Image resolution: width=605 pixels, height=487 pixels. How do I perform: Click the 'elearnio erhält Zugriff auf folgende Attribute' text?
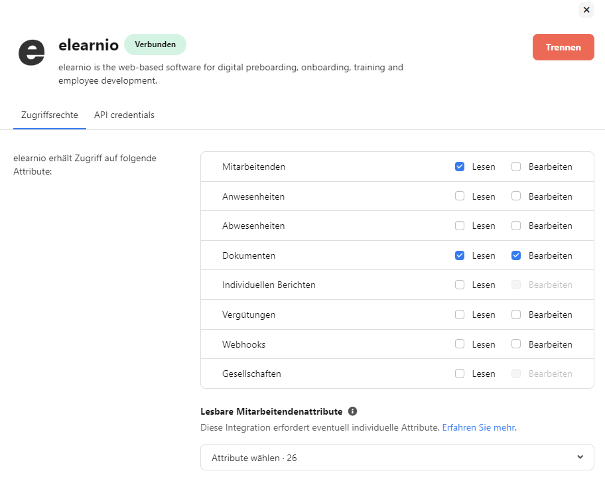coord(85,165)
